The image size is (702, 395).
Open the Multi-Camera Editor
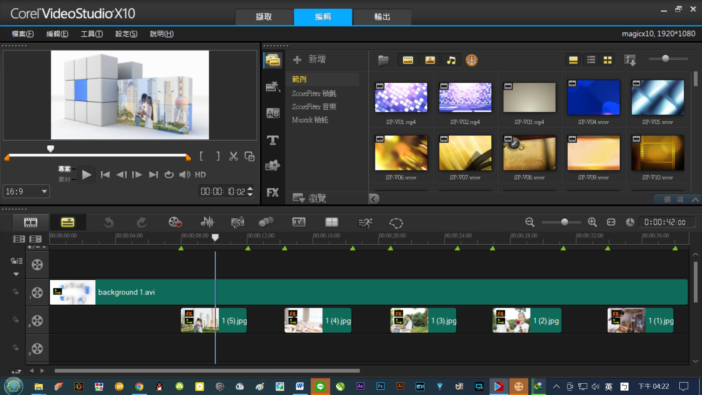pos(332,222)
